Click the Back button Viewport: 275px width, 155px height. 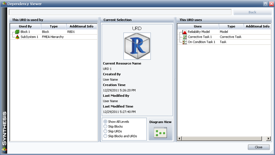pos(252,12)
